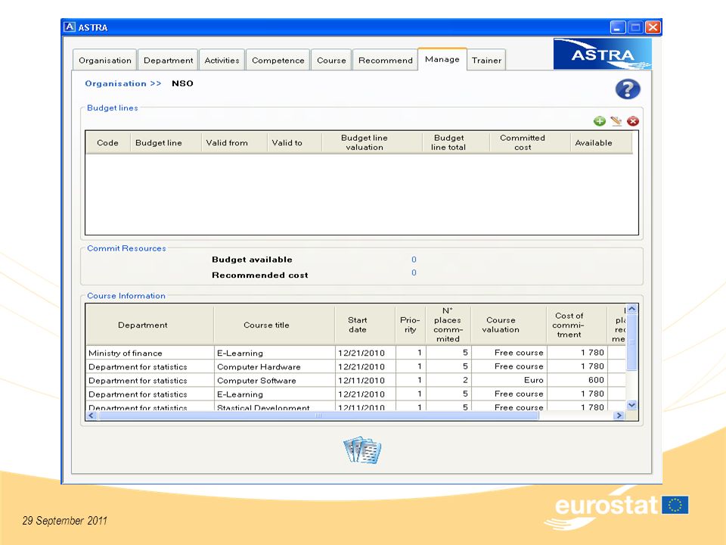Switch to the Organisation tab

click(105, 61)
